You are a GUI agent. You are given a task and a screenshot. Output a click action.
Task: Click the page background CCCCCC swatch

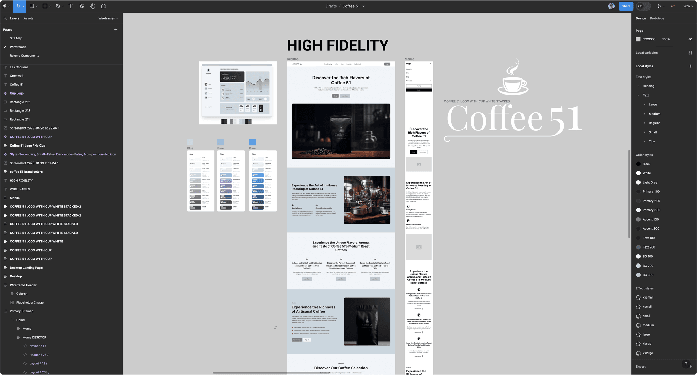(638, 39)
